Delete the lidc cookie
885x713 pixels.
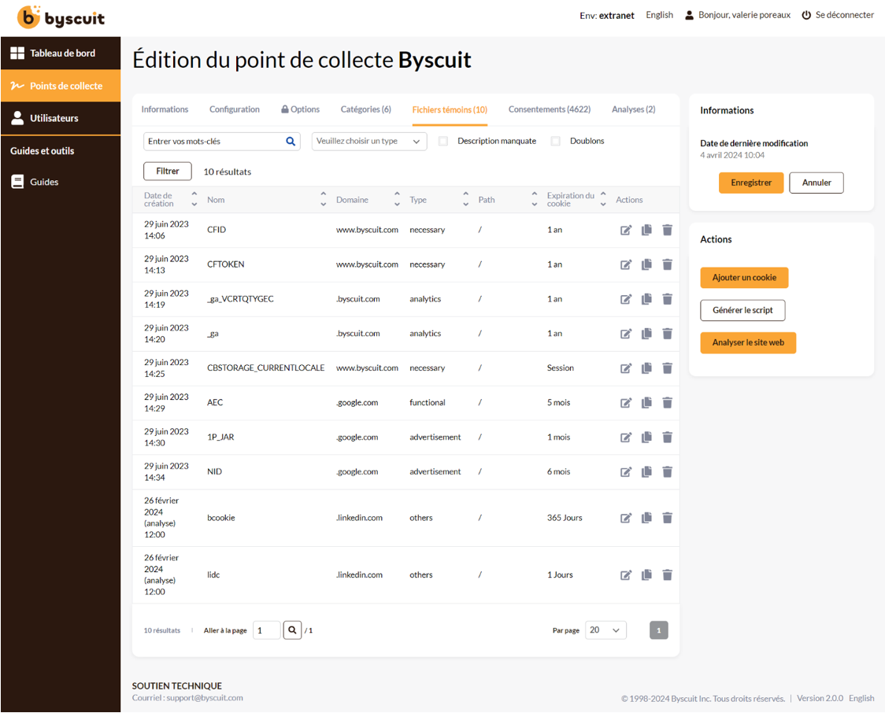click(667, 574)
